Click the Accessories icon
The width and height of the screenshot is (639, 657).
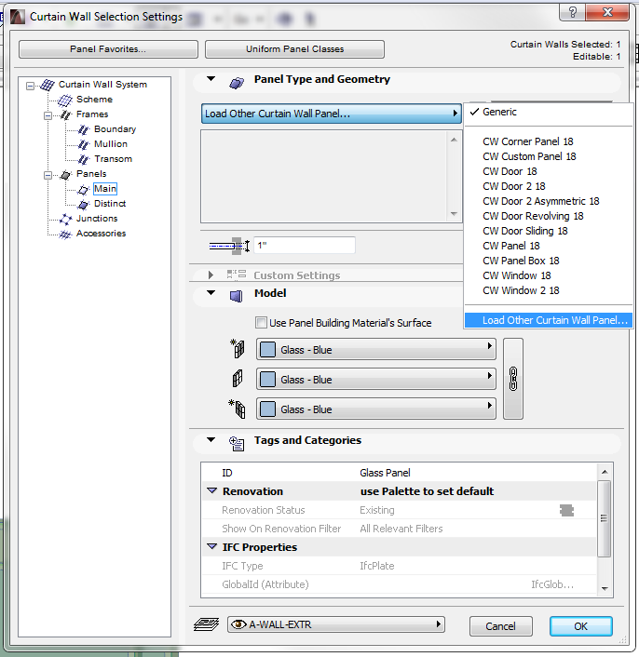coord(65,235)
